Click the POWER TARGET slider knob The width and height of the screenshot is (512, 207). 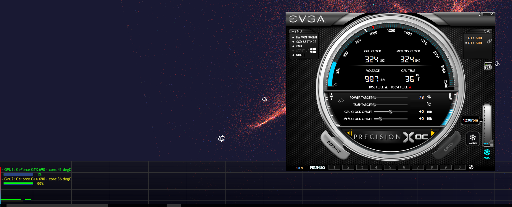click(374, 98)
